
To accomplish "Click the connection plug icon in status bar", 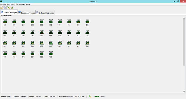I will tap(90, 97).
